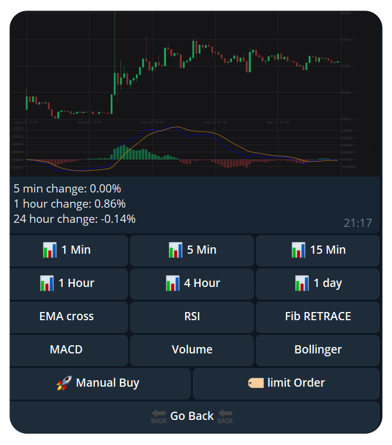Click the tag icon on limit Order
Screen dimensions: 392x445
click(256, 383)
